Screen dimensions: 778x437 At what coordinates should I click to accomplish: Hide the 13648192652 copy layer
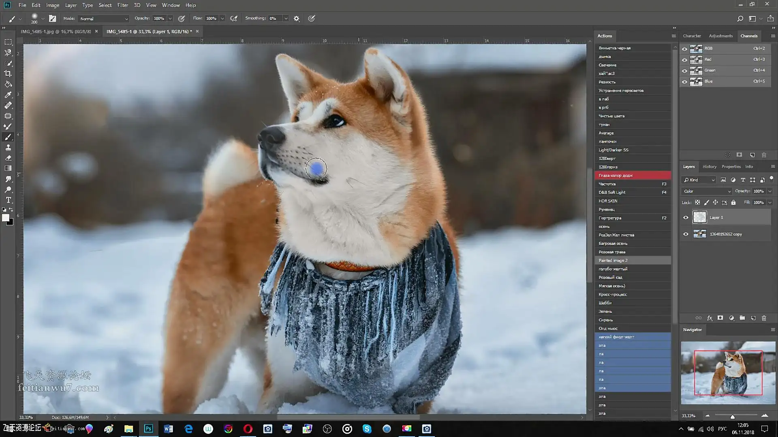(686, 234)
